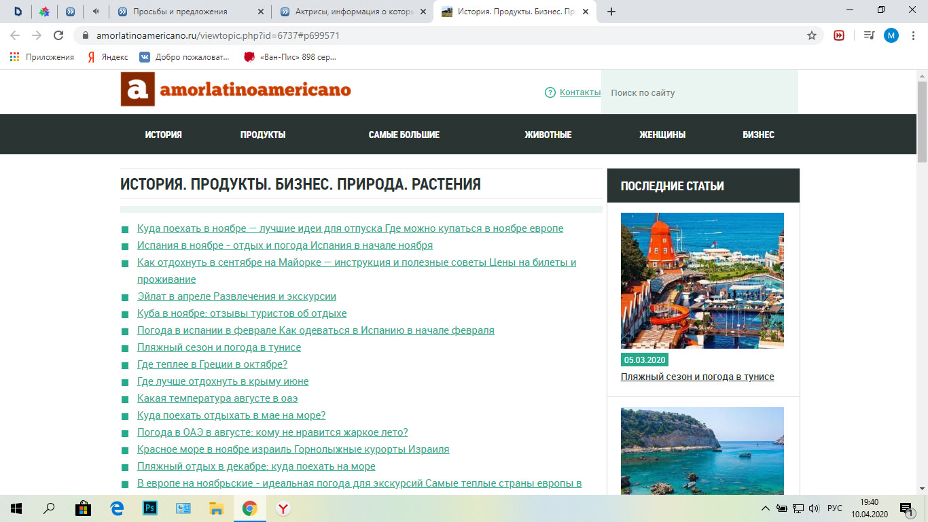
Task: Open File Explorer from the taskbar
Action: click(216, 508)
